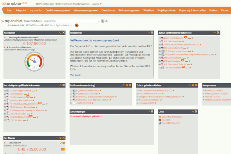
Task: Open 'Jourfix 12/2024' document
Action: coord(83,103)
